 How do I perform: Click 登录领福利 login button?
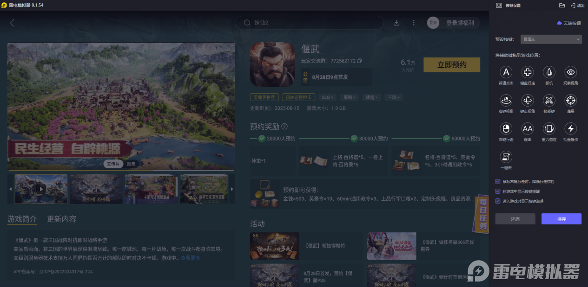[460, 23]
